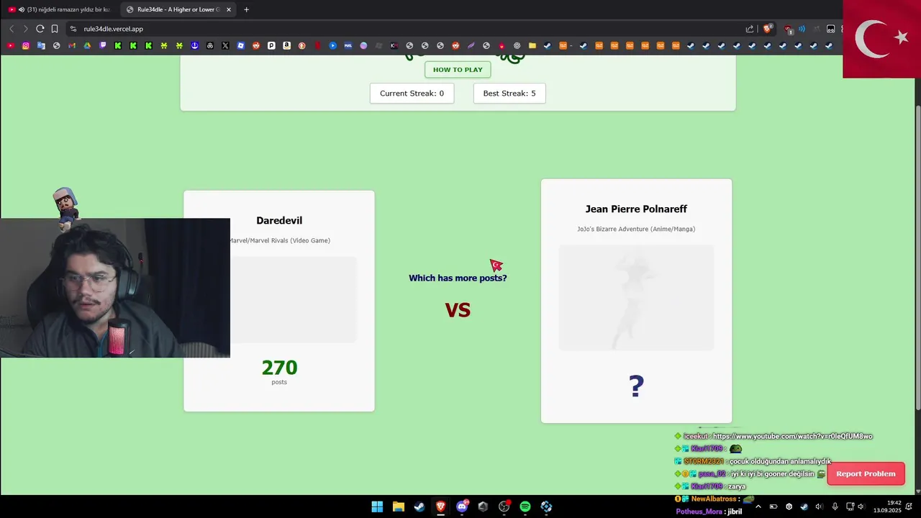Screen dimensions: 921x518
Task: Click the 270 posts count
Action: pyautogui.click(x=279, y=371)
